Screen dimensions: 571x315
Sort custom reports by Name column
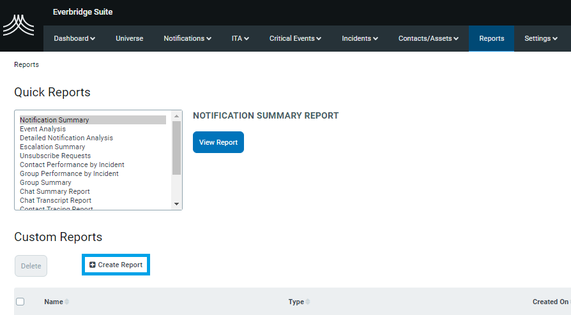[x=56, y=302]
